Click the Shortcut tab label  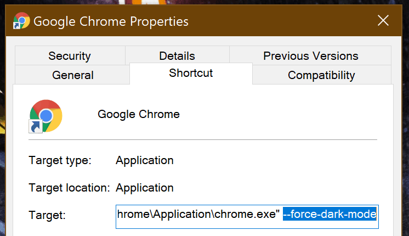point(191,73)
